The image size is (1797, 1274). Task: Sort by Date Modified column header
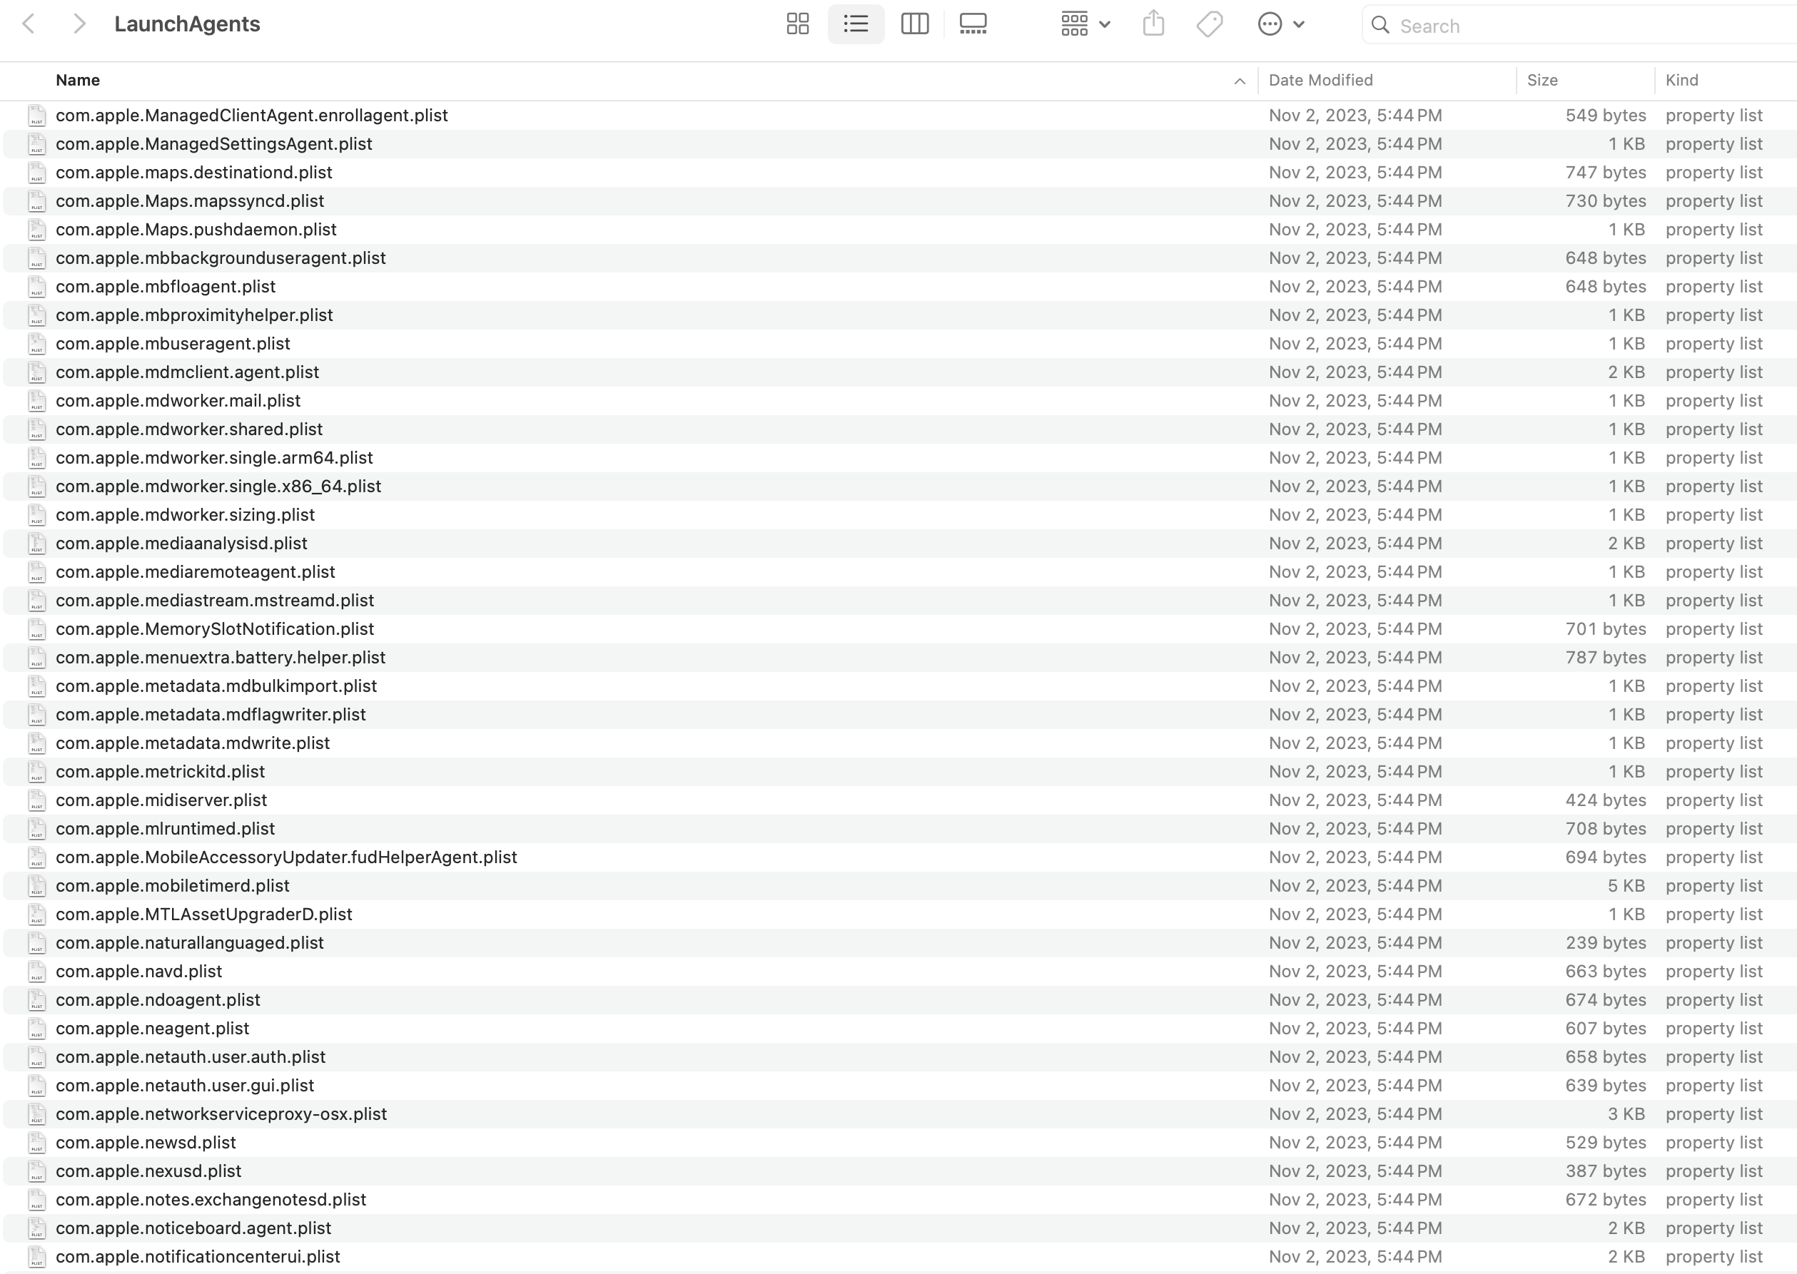pos(1320,80)
